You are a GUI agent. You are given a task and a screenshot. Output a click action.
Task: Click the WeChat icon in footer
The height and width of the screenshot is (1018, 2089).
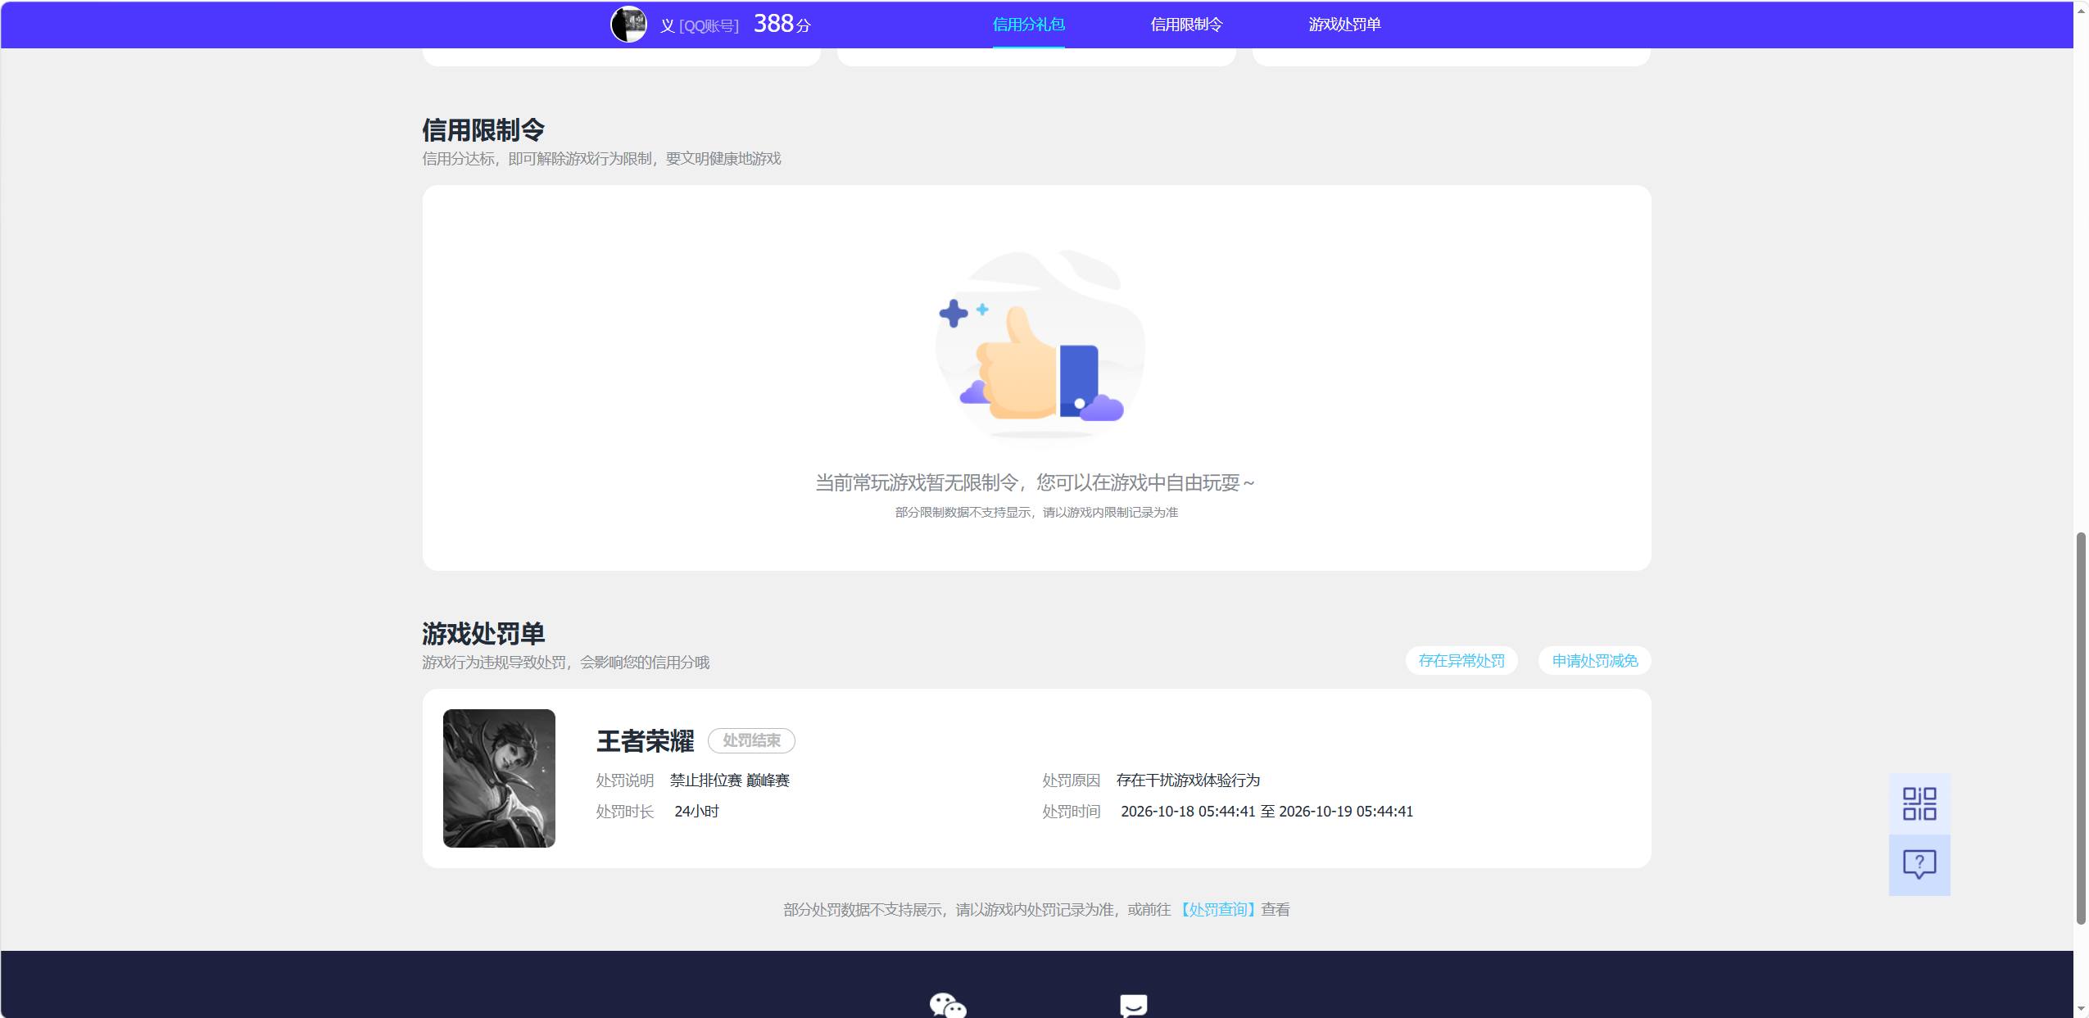coord(948,1005)
